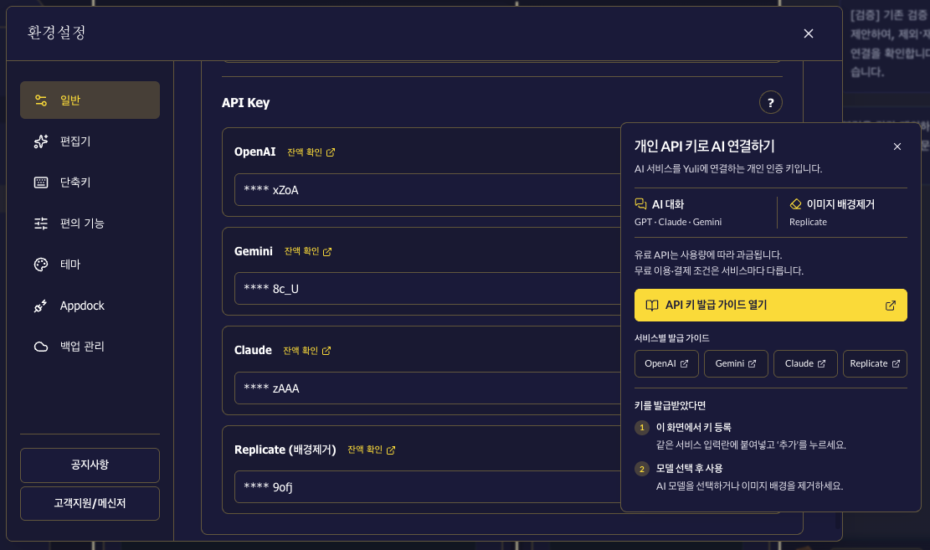This screenshot has height=550, width=930.
Task: Click step 2 '모델 선택 후 사용' text
Action: [x=689, y=468]
